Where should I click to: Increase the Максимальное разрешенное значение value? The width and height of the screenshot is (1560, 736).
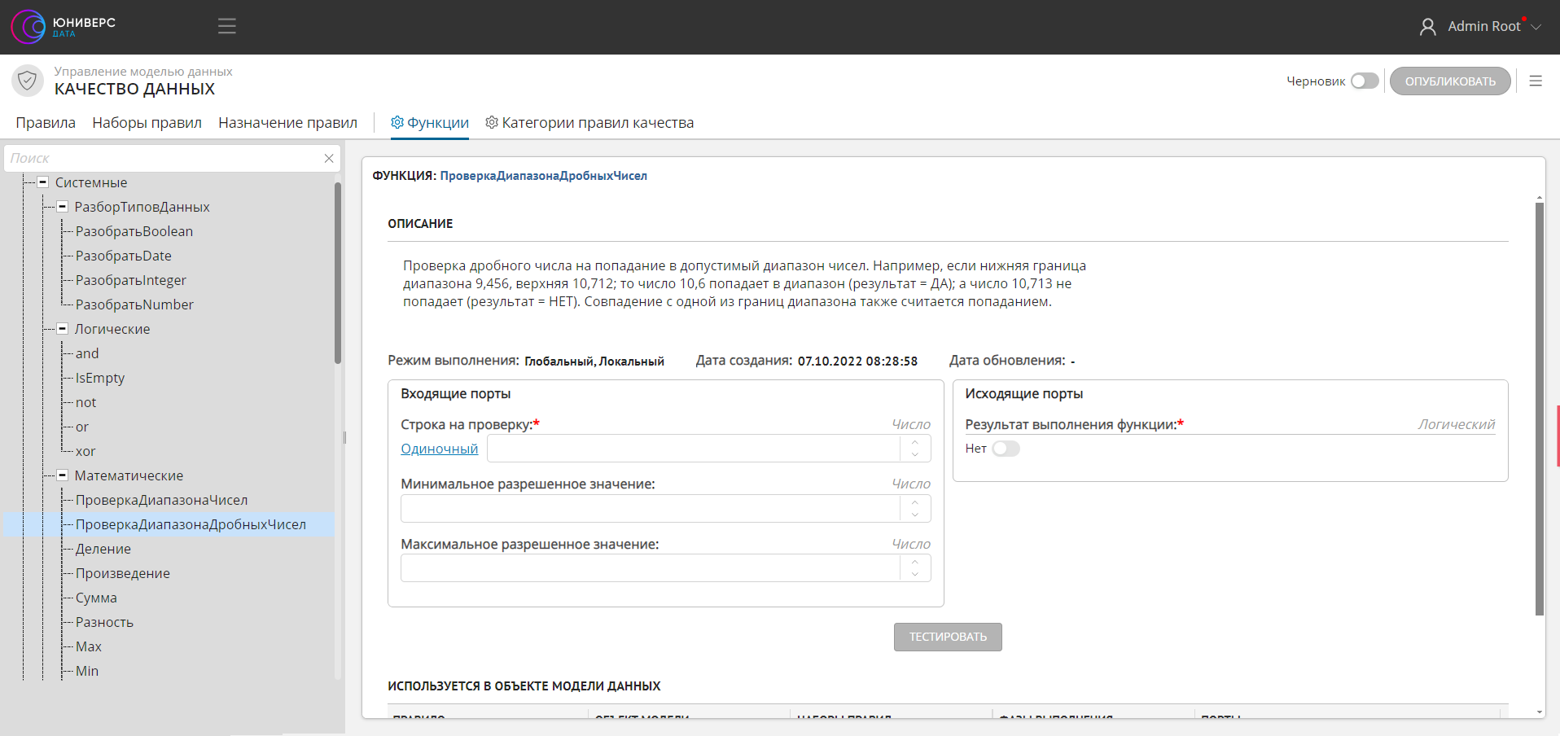(x=915, y=562)
